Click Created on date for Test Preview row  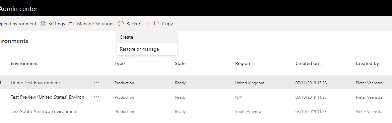(311, 97)
